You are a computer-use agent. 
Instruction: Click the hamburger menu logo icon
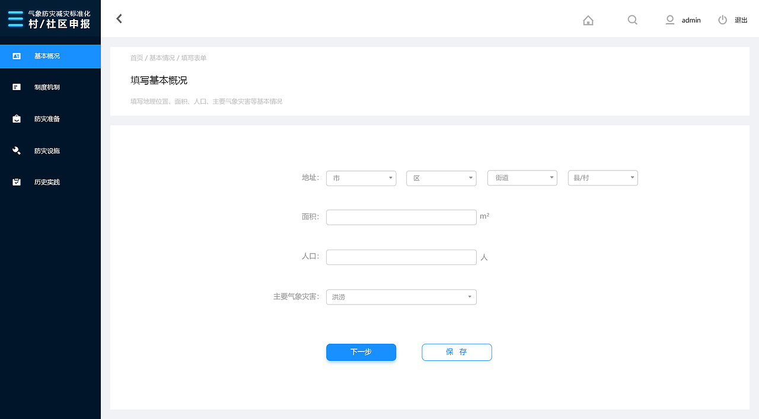[x=15, y=18]
